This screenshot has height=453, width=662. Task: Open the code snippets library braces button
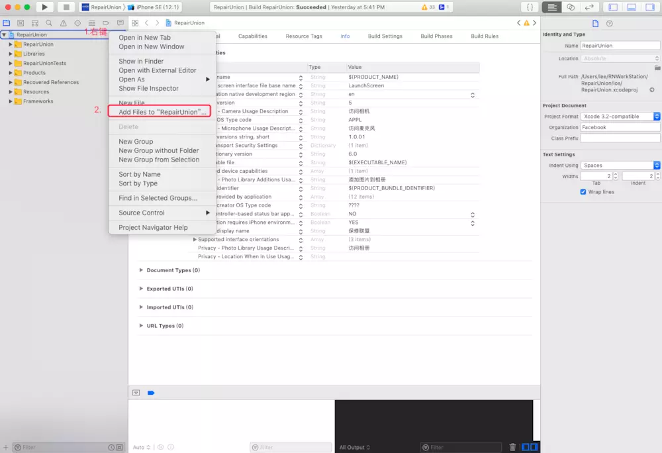tap(530, 7)
